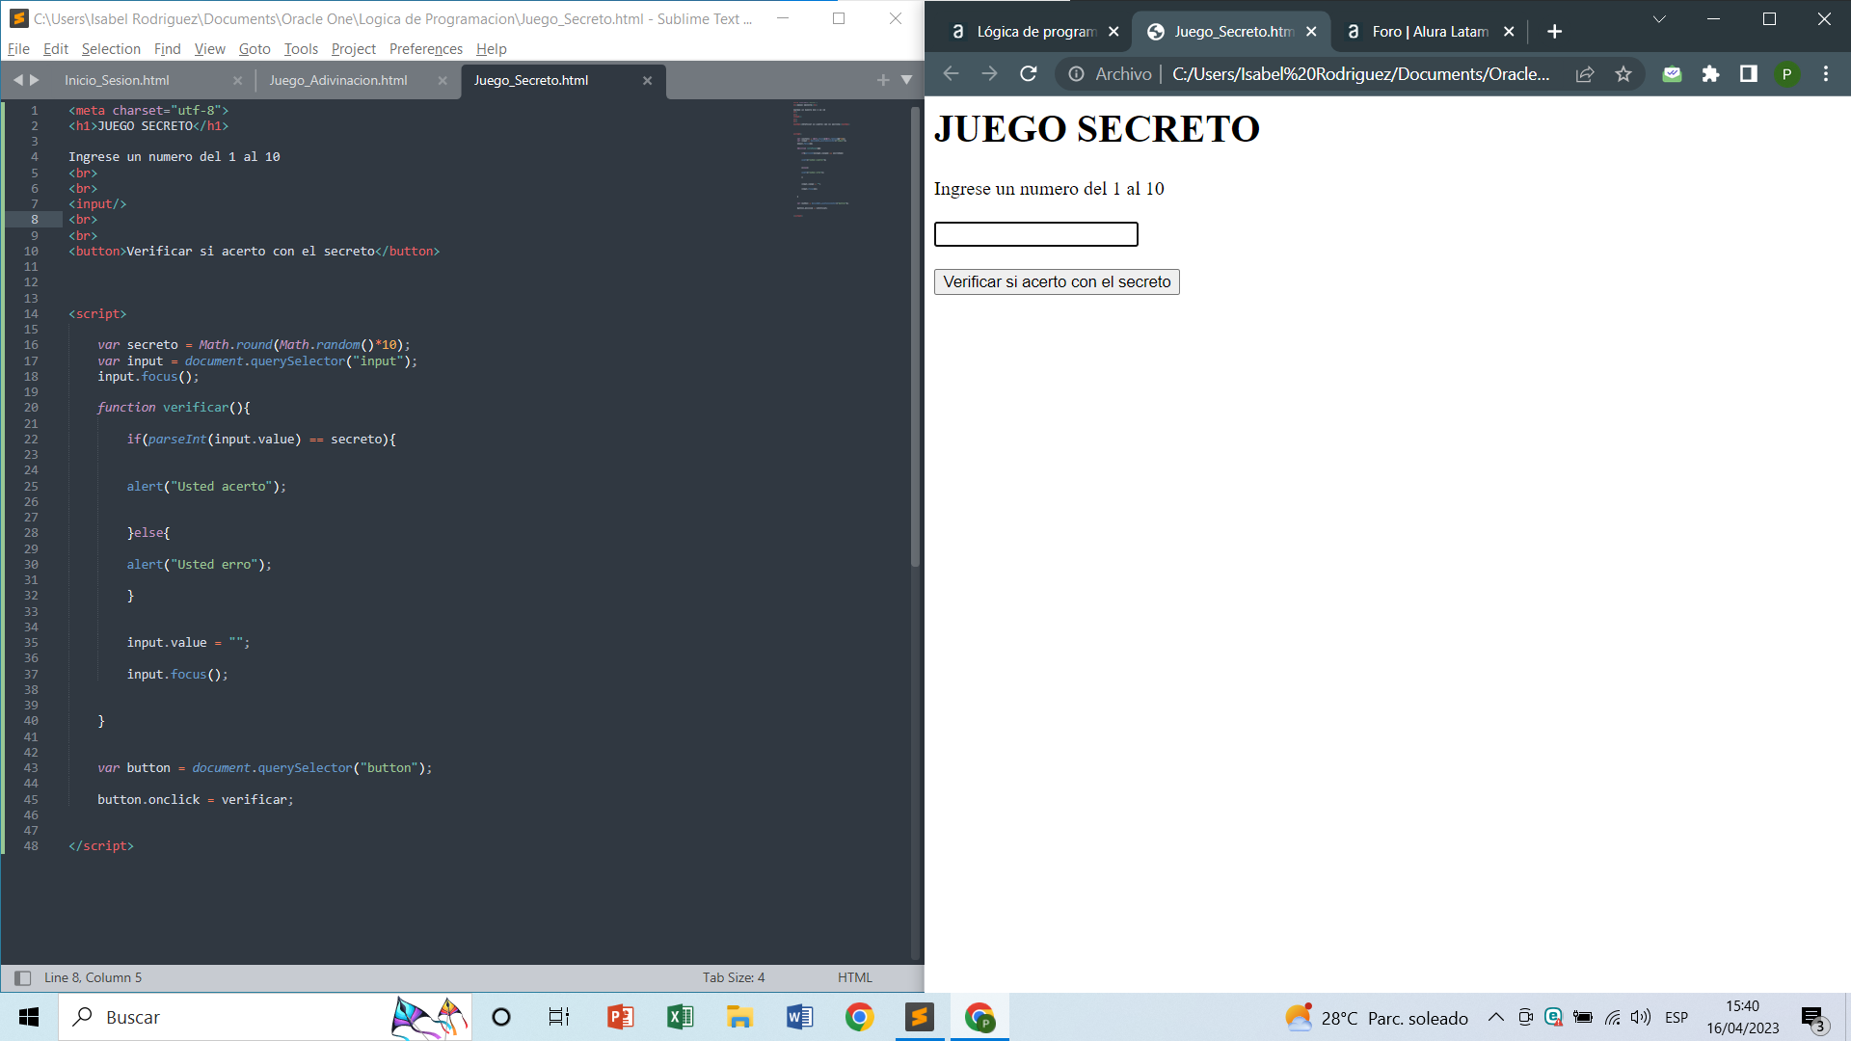Launch Word from the taskbar
This screenshot has width=1851, height=1041.
click(799, 1017)
